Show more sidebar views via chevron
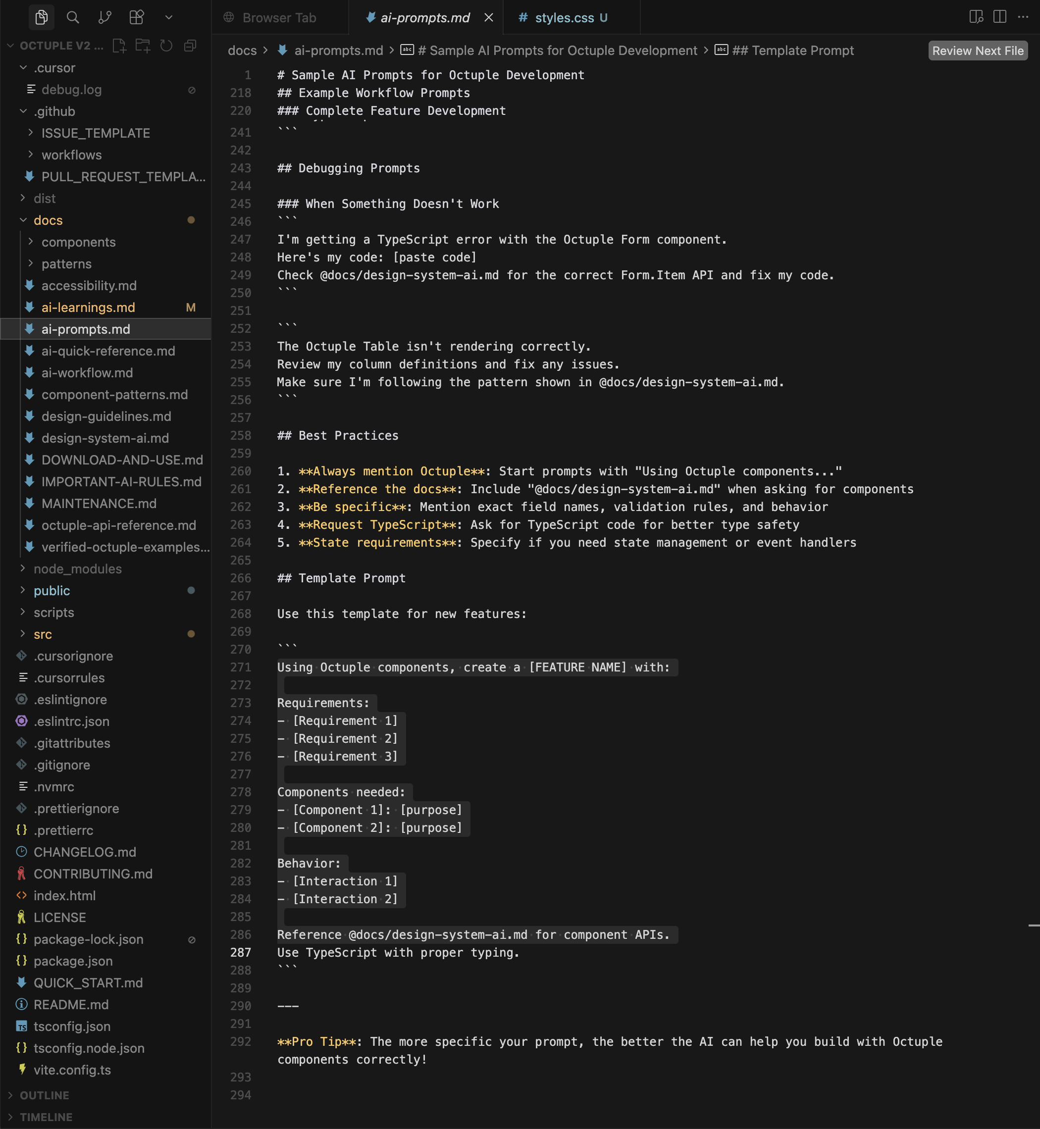This screenshot has height=1129, width=1040. 168,17
